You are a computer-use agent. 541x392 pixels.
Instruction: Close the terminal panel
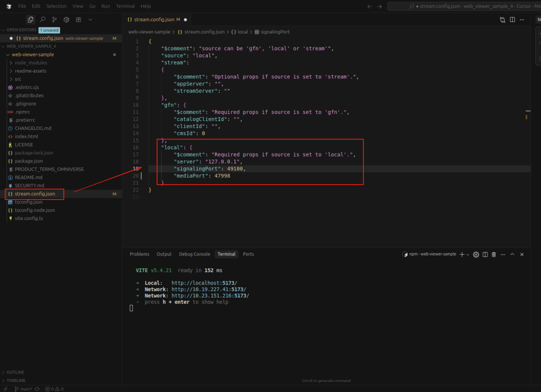click(522, 254)
